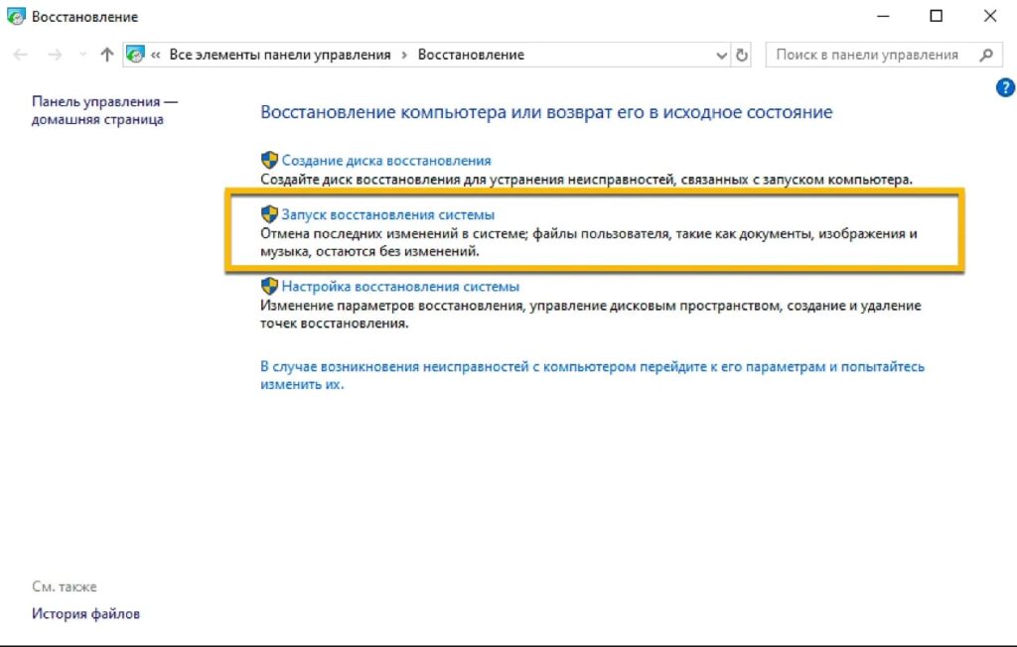Expand the address bar history dropdown
The height and width of the screenshot is (647, 1017).
pyautogui.click(x=721, y=56)
